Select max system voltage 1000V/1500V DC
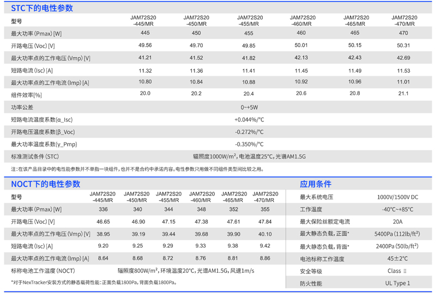 pyautogui.click(x=398, y=197)
